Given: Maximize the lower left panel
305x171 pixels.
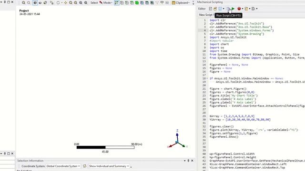Looking at the screenshot, I should 9,153.
